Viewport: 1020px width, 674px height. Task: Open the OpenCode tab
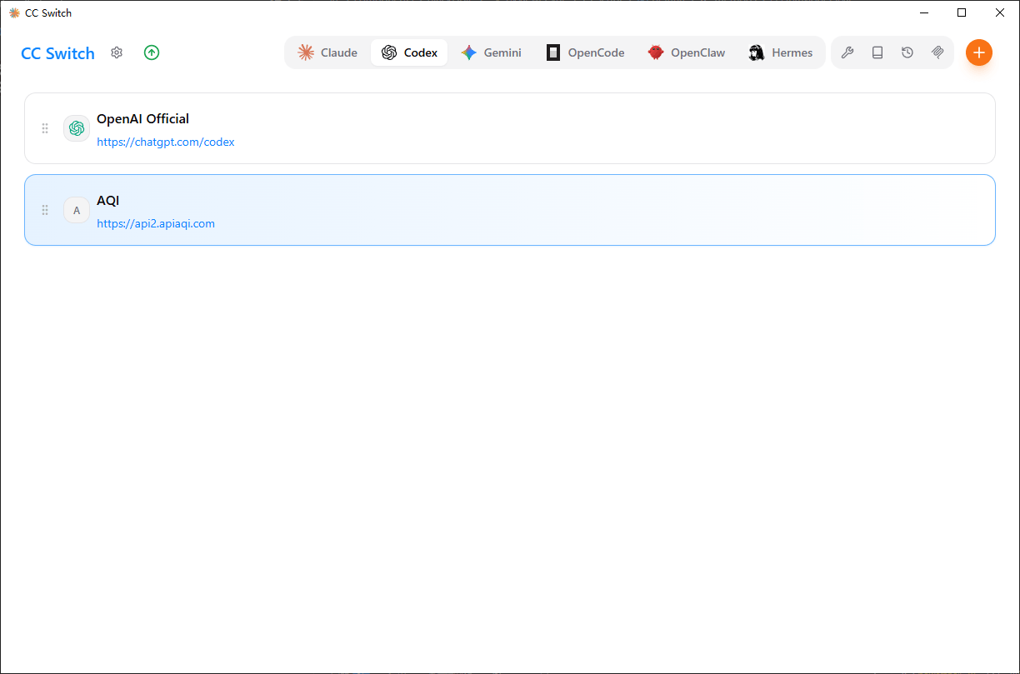[586, 52]
